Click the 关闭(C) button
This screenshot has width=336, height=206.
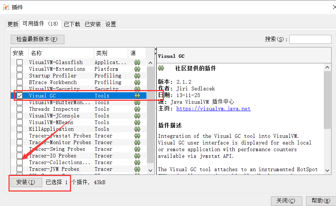coord(286,201)
